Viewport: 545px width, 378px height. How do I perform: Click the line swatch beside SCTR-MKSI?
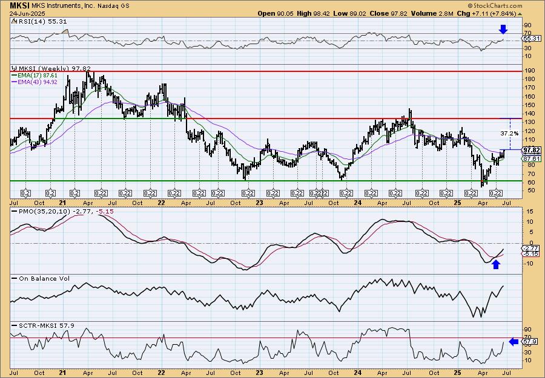click(15, 325)
